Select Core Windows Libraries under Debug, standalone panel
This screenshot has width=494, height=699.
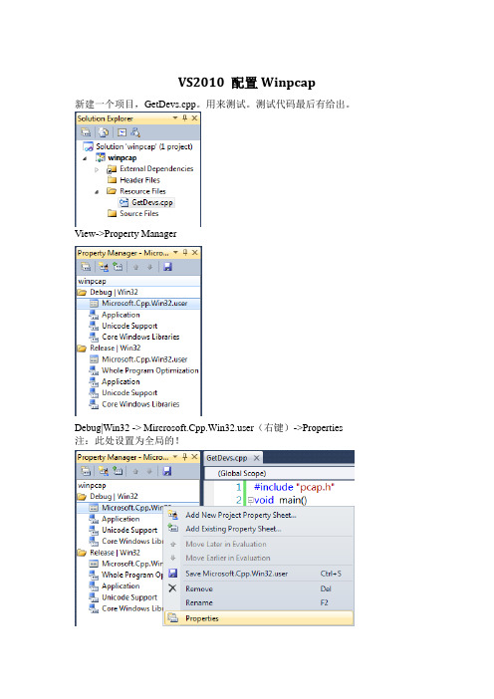(134, 337)
